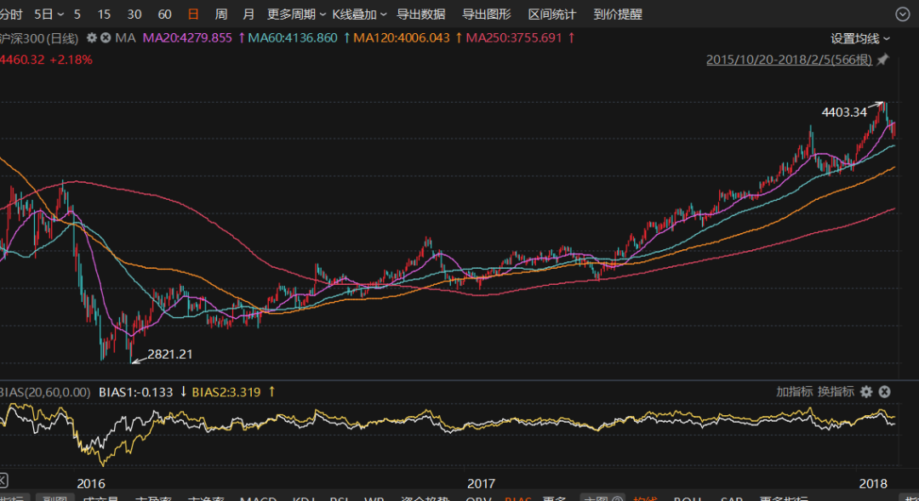Screen dimensions: 919x501
Task: Show the 60-minute chart
Action: pyautogui.click(x=165, y=14)
